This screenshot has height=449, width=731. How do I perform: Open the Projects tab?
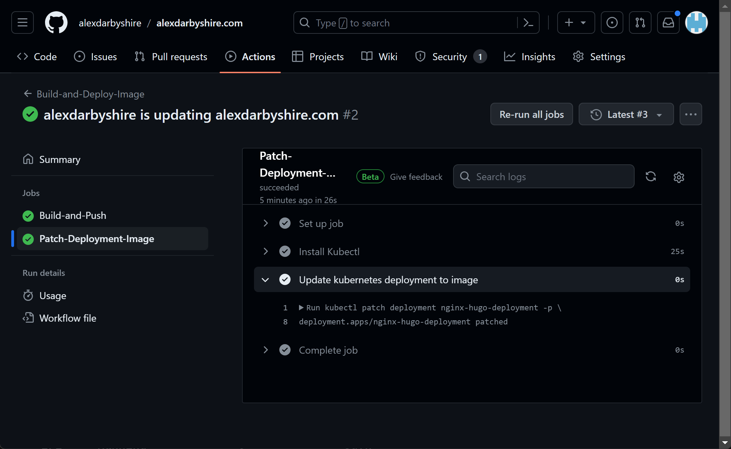318,57
